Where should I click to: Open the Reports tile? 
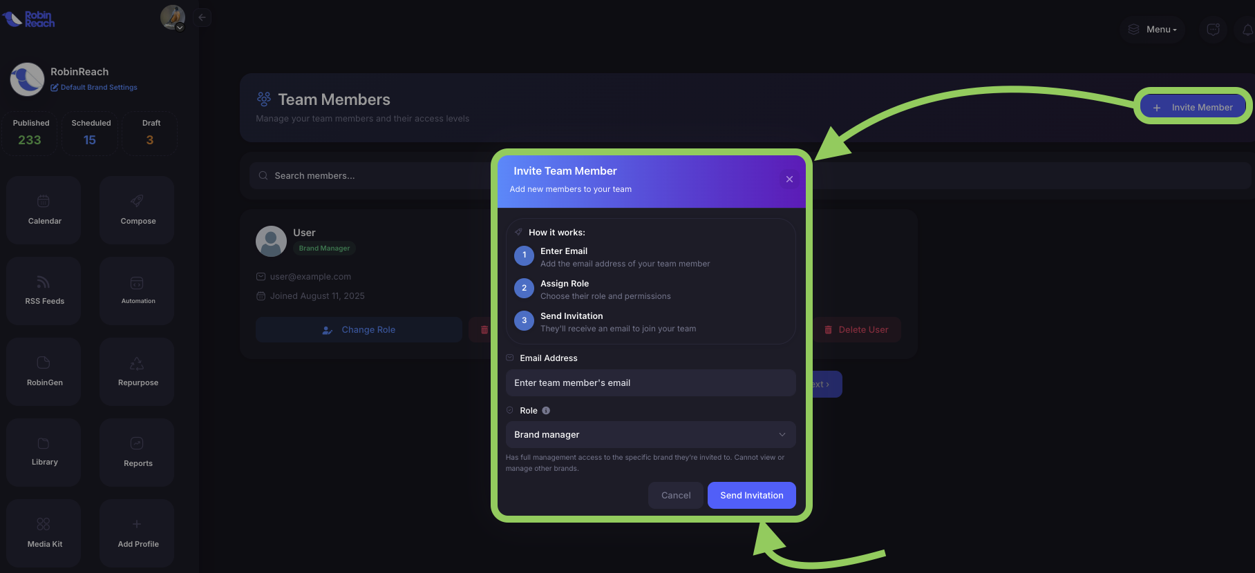tap(138, 452)
